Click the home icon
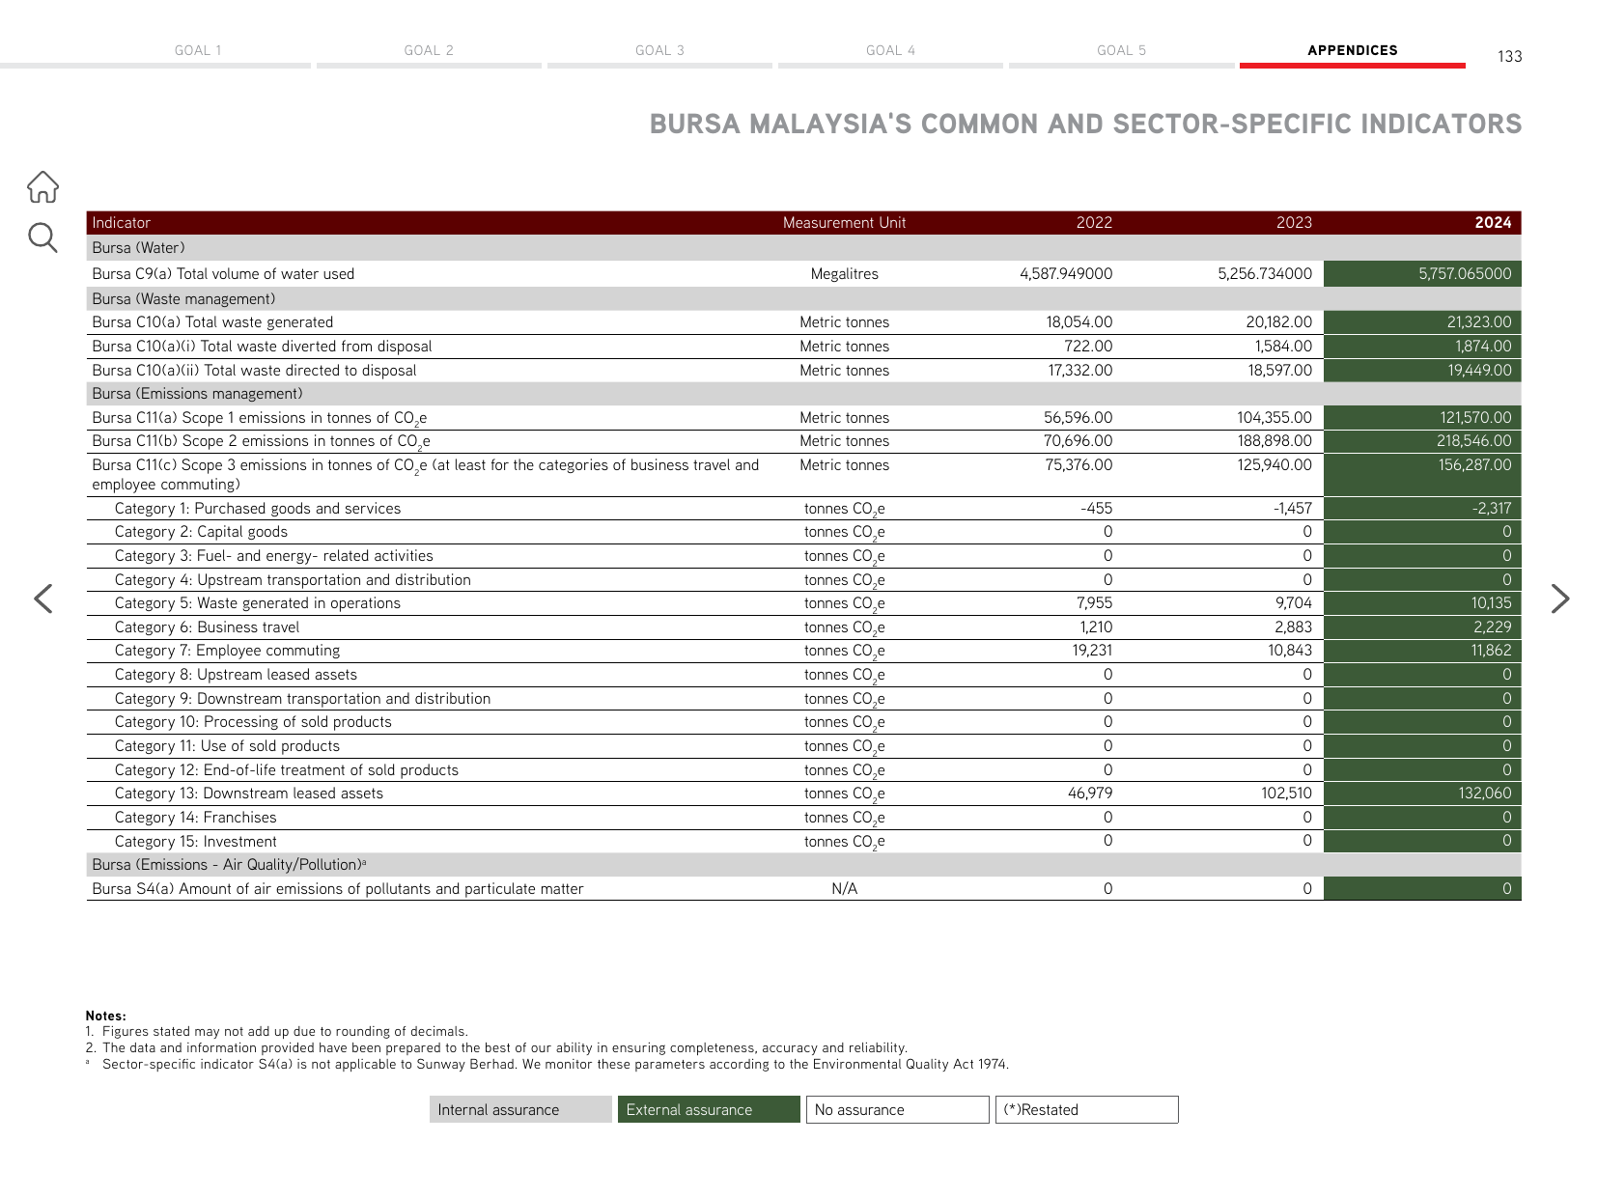Viewport: 1597px width, 1198px height. [42, 187]
